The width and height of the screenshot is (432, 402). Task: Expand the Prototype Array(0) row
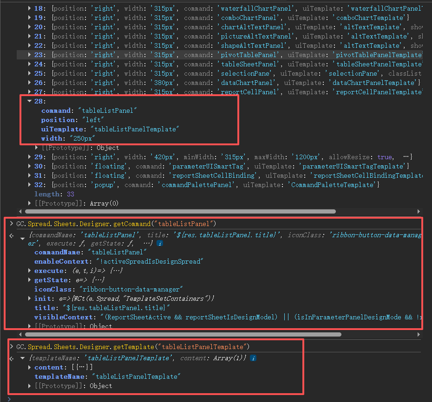29,203
